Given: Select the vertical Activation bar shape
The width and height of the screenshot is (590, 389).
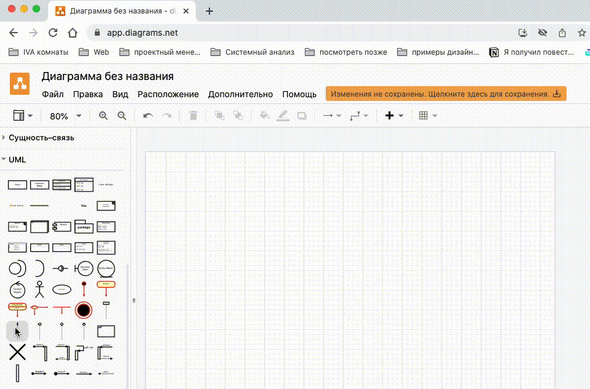Looking at the screenshot, I should tap(17, 373).
